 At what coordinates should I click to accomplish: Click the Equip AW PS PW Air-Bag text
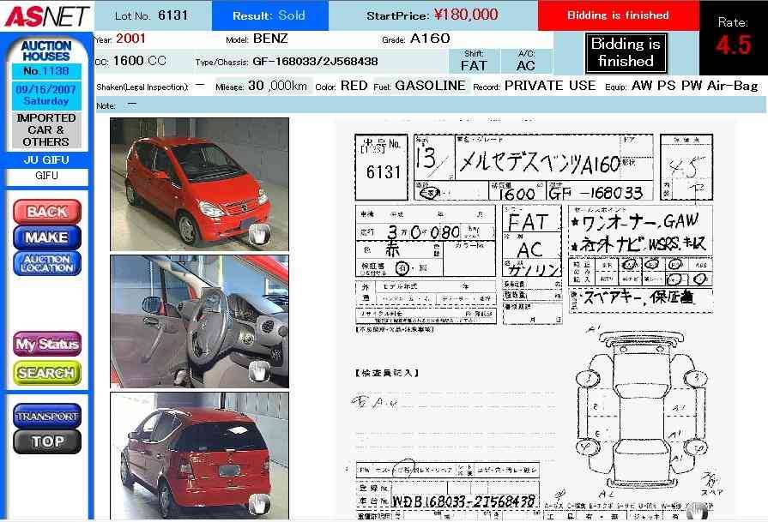(694, 86)
